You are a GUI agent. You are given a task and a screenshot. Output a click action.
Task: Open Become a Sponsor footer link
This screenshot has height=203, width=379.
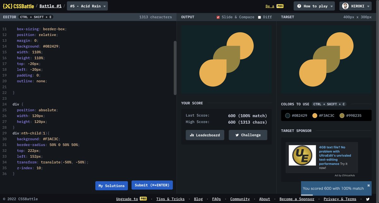tap(297, 199)
